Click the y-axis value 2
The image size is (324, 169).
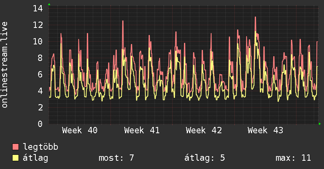[x=40, y=107]
